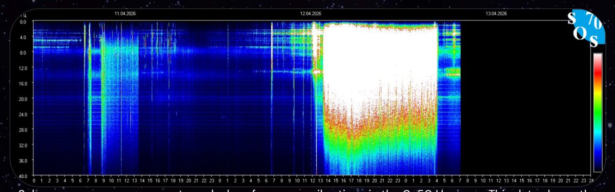Select the 11.04.2026 date label

125,14
